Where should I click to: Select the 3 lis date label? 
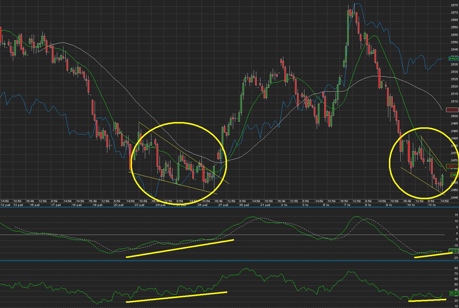[305, 205]
